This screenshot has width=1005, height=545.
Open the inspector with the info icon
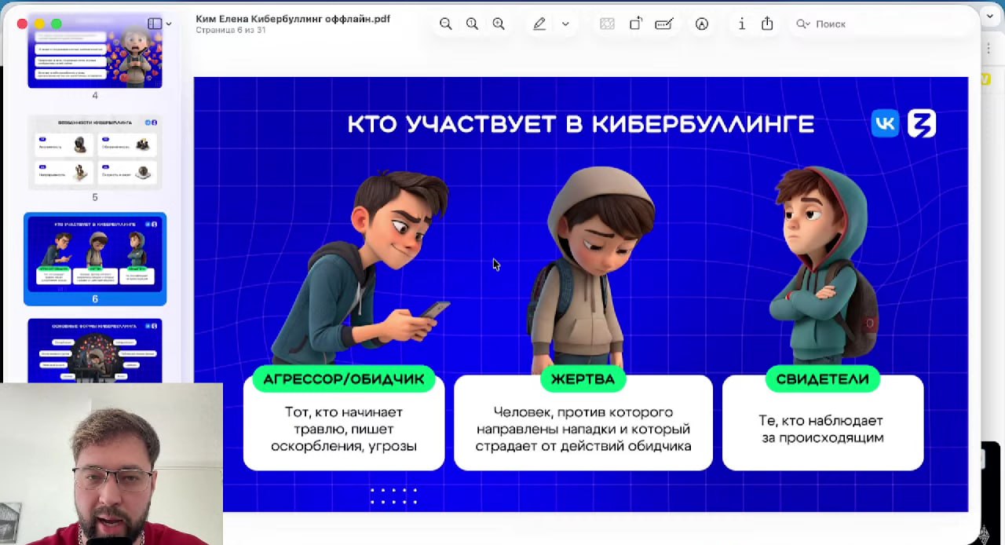[x=742, y=24]
